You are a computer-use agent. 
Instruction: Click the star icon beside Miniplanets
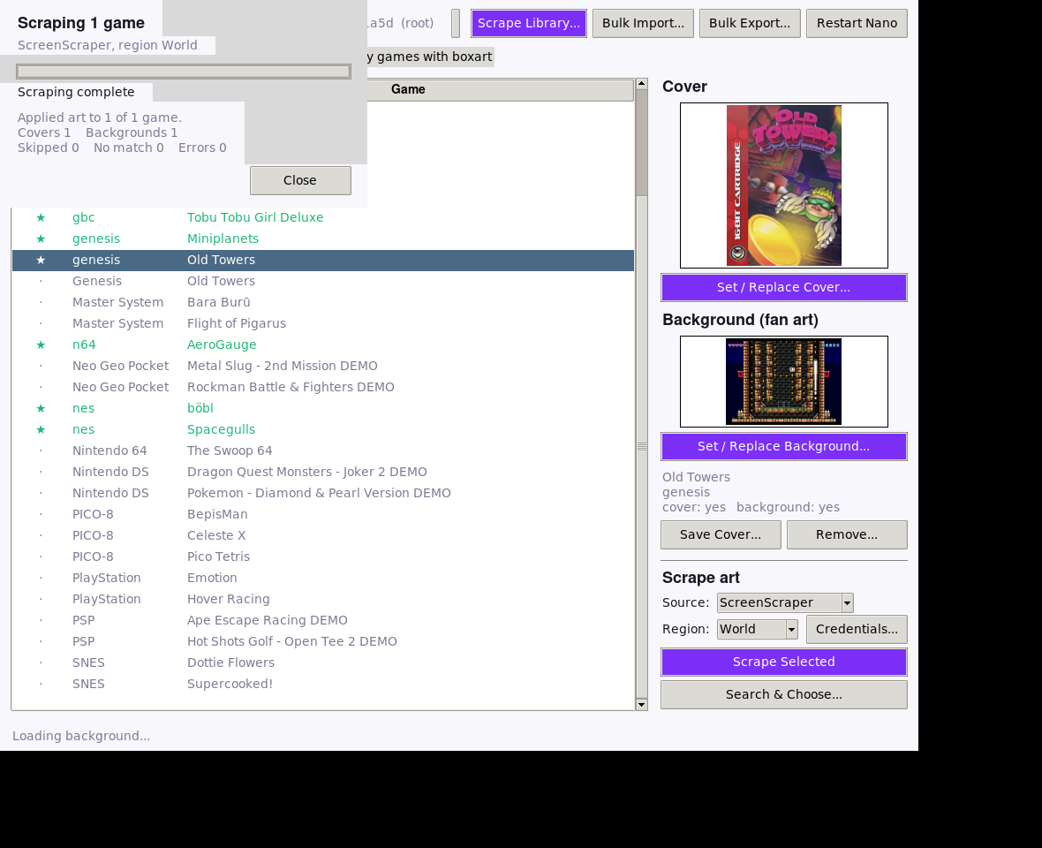pyautogui.click(x=41, y=238)
